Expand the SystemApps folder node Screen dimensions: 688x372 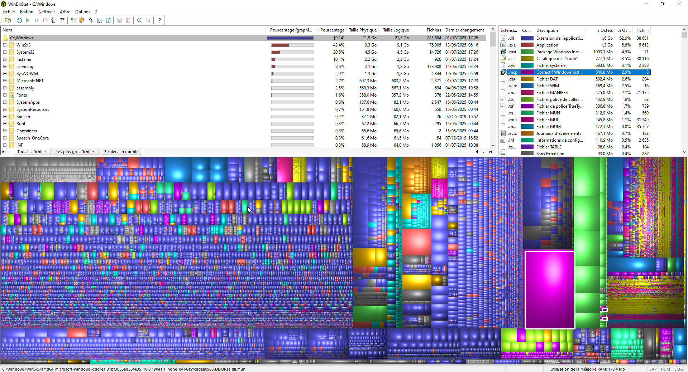5,102
